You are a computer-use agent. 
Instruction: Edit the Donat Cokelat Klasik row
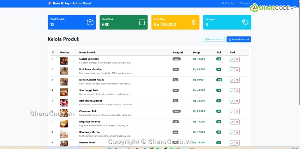coord(232,80)
